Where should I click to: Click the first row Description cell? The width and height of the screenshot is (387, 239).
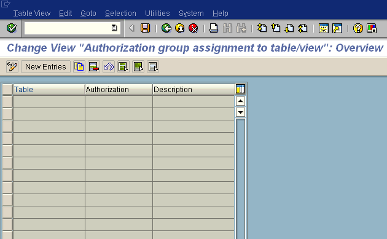pyautogui.click(x=193, y=102)
